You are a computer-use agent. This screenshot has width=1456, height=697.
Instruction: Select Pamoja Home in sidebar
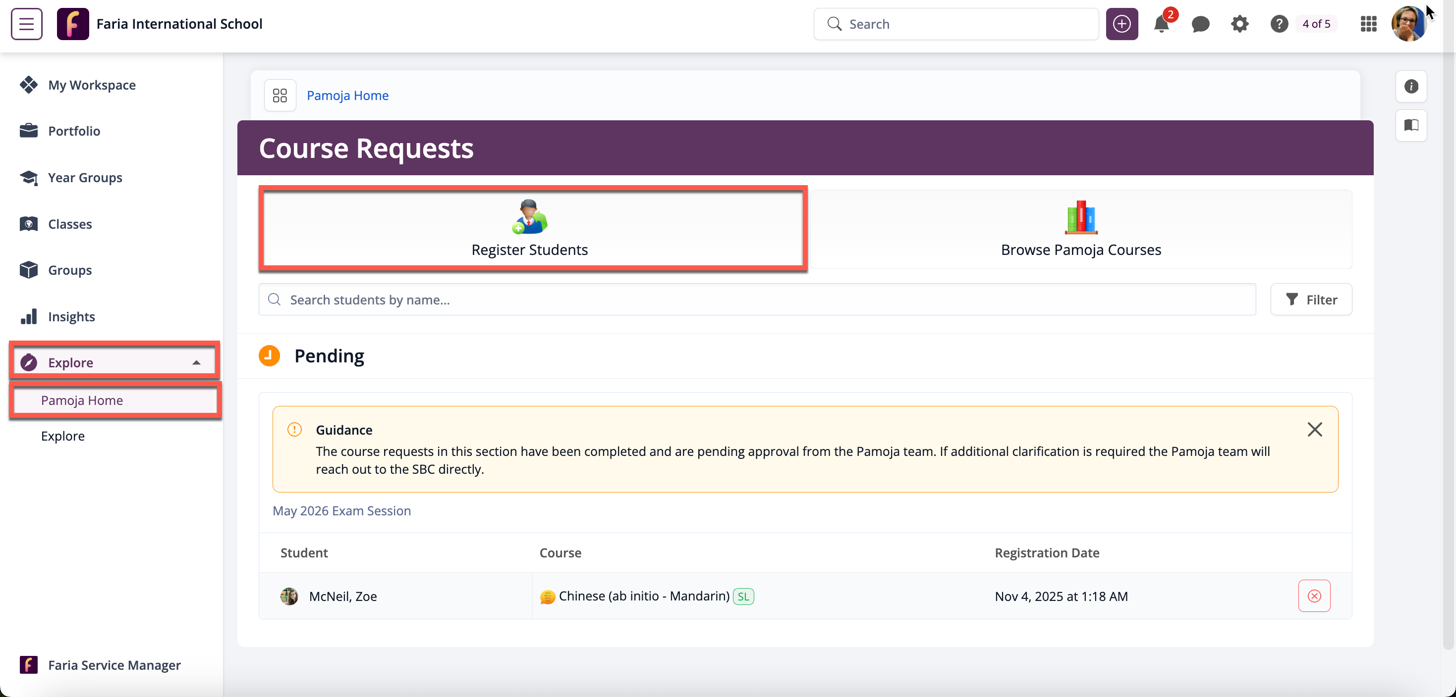tap(82, 400)
